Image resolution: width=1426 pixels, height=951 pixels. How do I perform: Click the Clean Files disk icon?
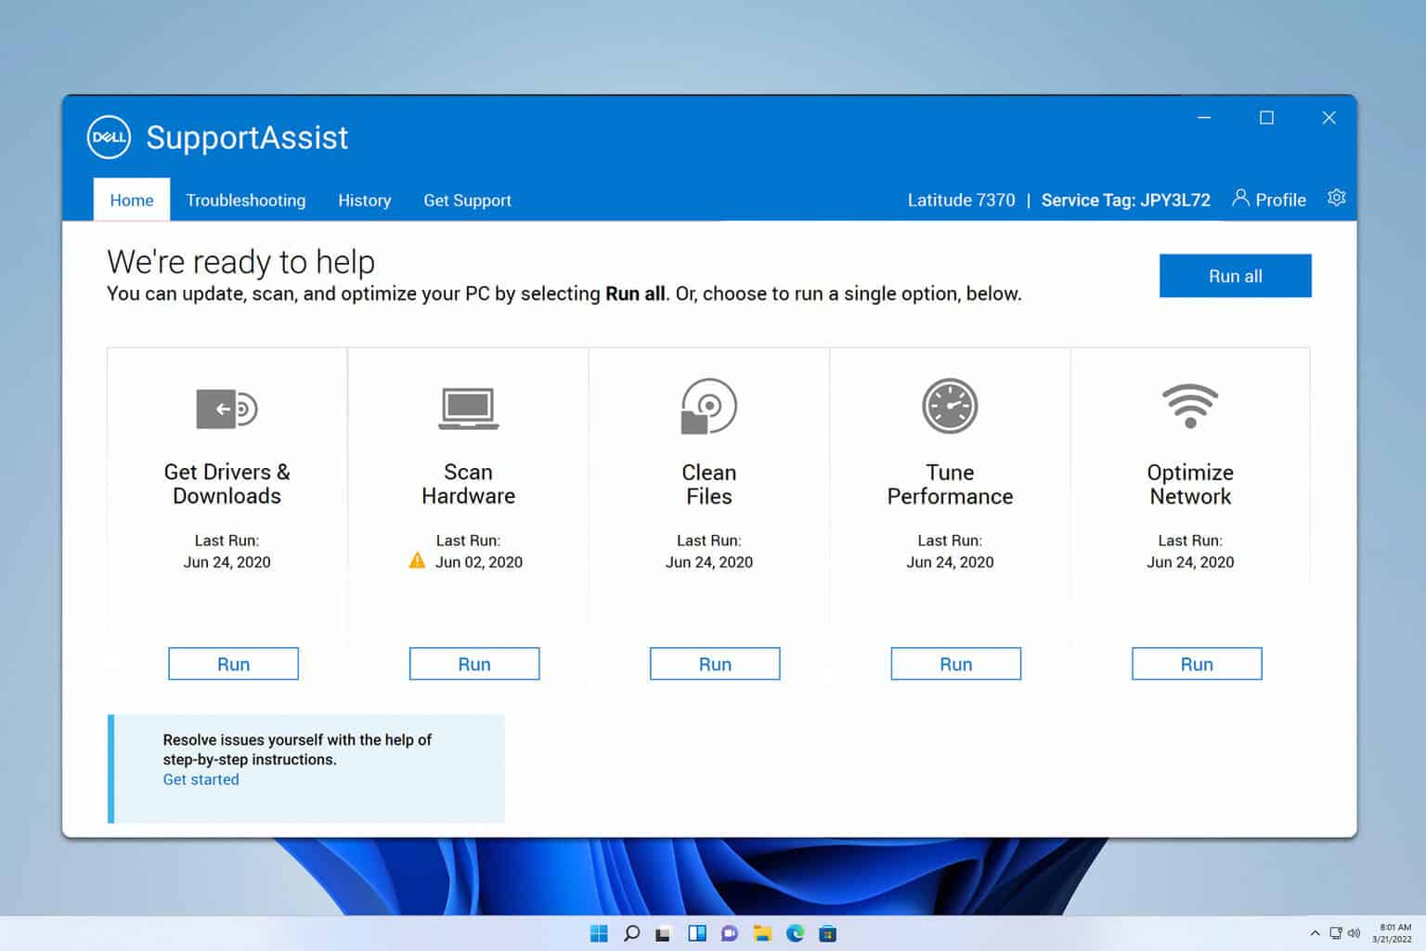tap(709, 406)
